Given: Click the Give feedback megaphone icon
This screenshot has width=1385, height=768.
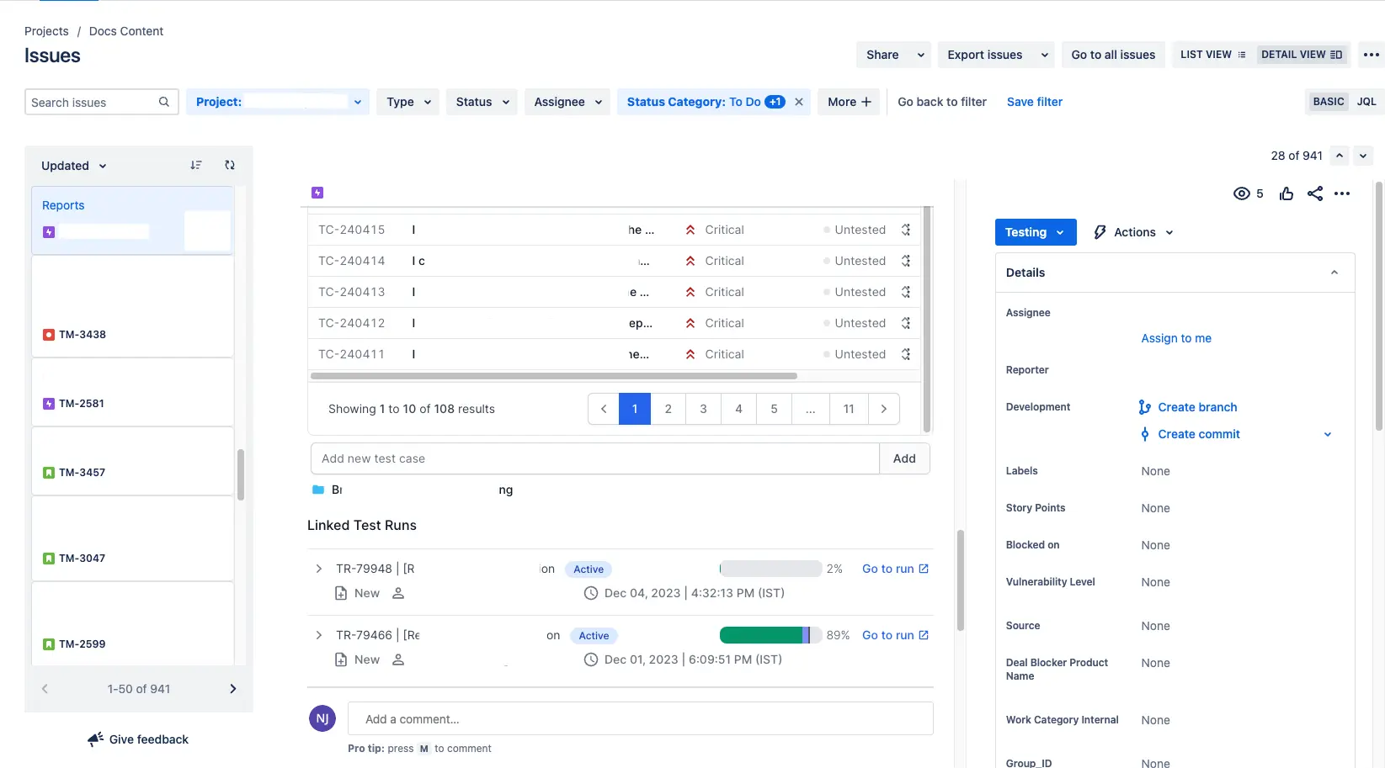Looking at the screenshot, I should click(x=96, y=739).
